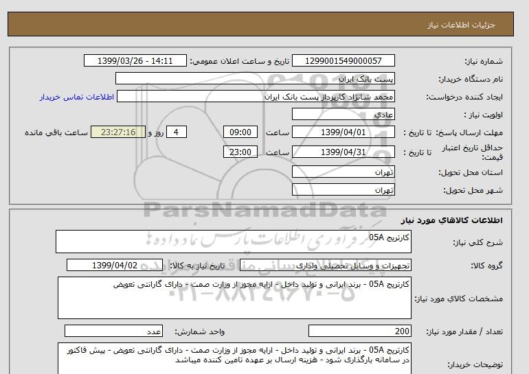Click the توضیحات خریدار label
The height and width of the screenshot is (374, 529).
click(475, 364)
